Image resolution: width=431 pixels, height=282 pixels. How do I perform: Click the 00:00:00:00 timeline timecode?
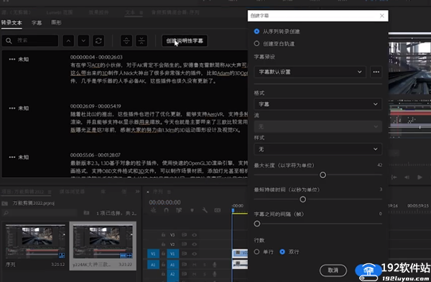click(164, 202)
